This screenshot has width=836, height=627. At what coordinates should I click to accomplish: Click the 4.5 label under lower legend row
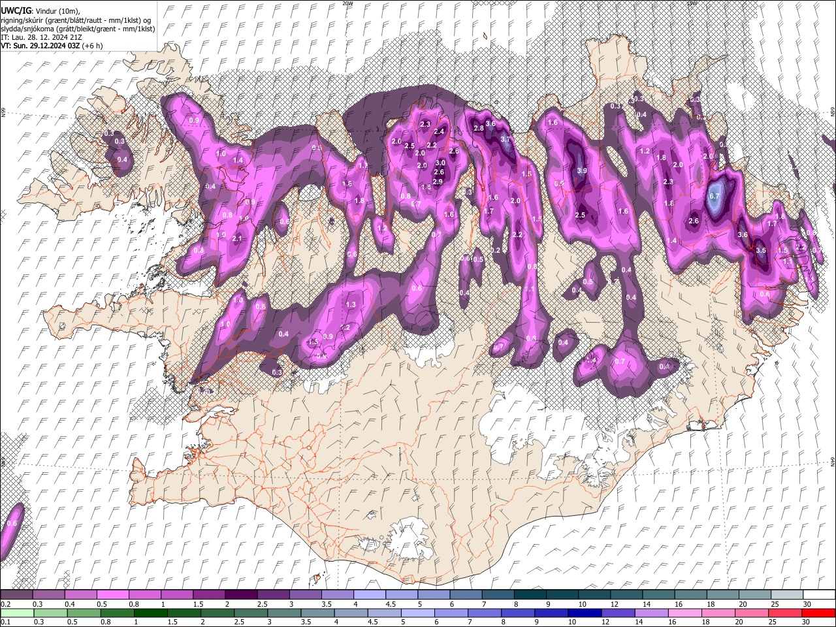pos(372,622)
